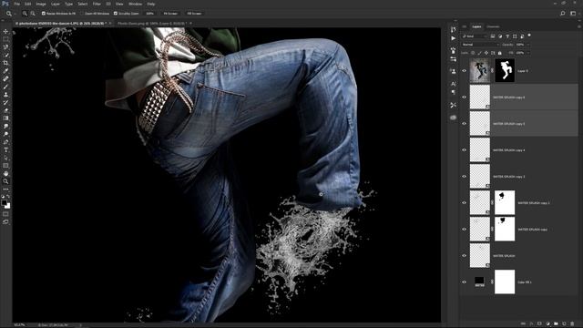Switch to the second document tab
The height and width of the screenshot is (328, 583).
[x=152, y=24]
